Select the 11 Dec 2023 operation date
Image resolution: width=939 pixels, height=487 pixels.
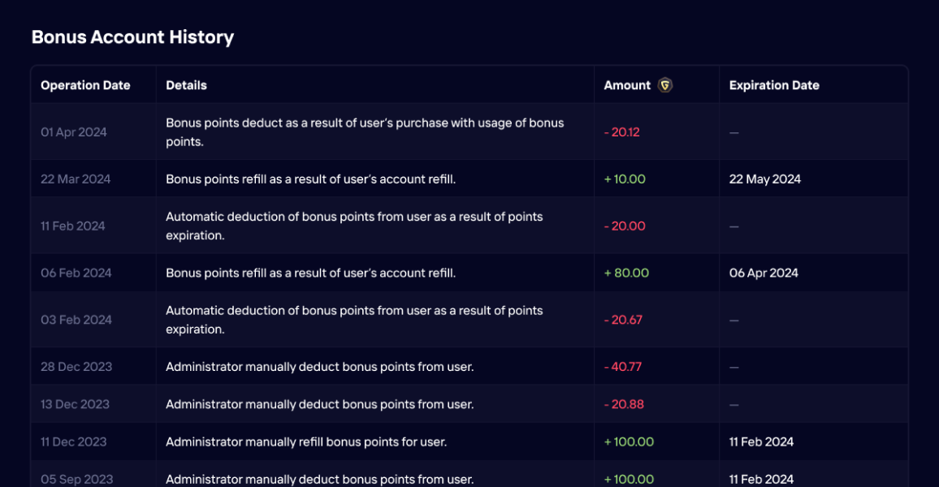pos(74,442)
